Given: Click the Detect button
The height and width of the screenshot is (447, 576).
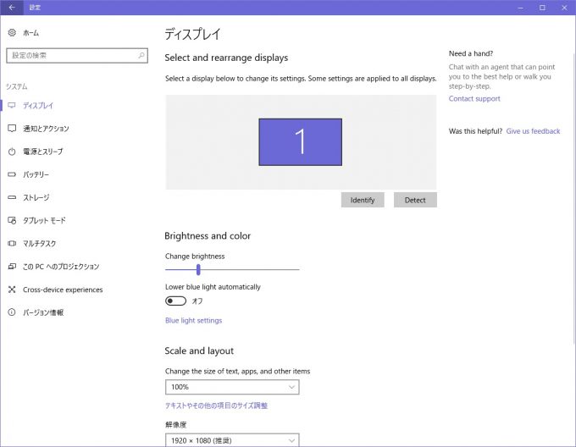Looking at the screenshot, I should pyautogui.click(x=415, y=200).
